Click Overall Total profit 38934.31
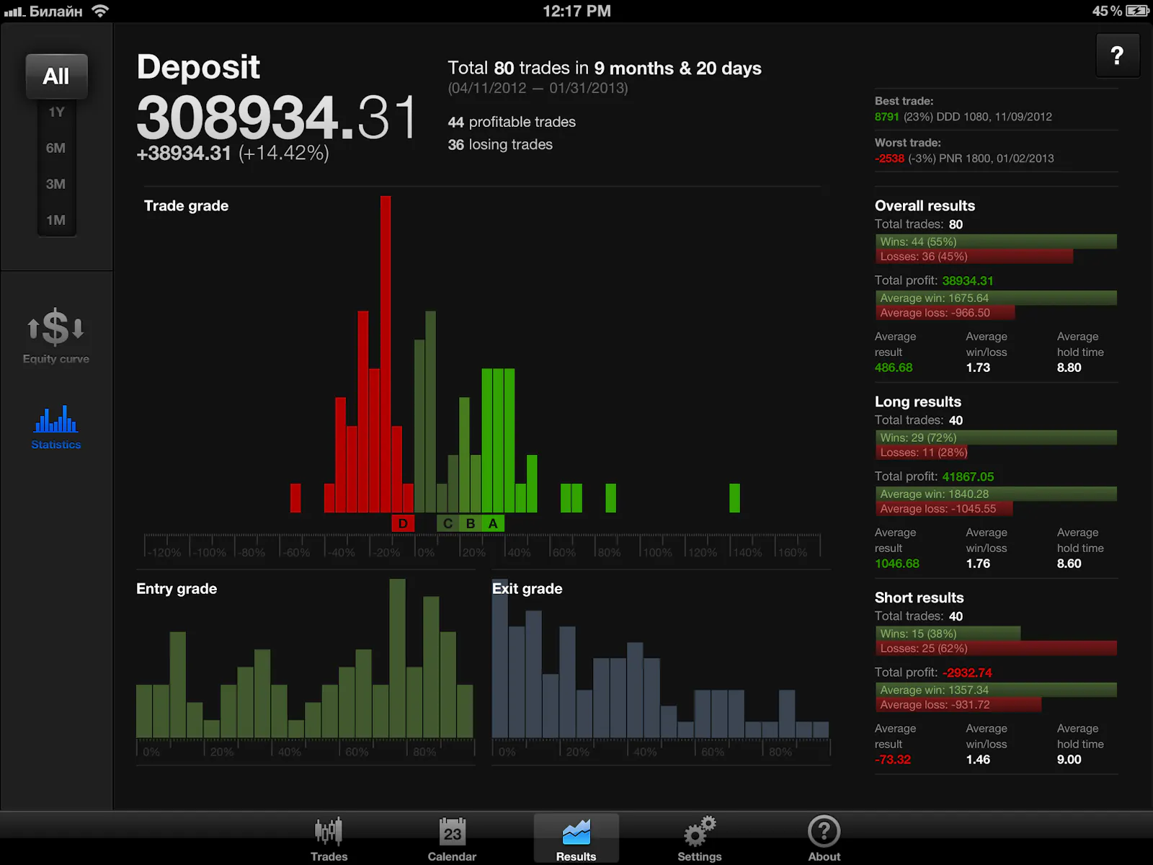Screen dimensions: 1153x865 (968, 281)
